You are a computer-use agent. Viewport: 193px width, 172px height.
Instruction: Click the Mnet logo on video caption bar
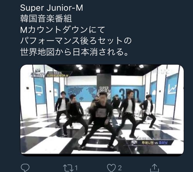pyautogui.click(x=134, y=142)
